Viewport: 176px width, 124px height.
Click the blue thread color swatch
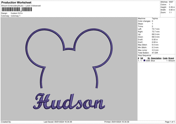pos(144,61)
